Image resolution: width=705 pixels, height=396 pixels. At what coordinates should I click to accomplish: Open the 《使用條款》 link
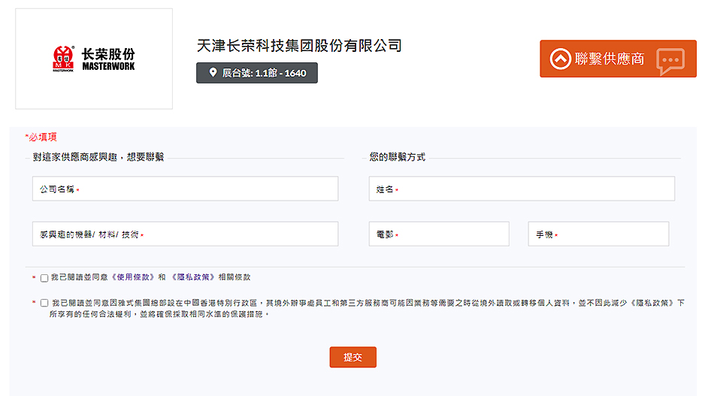[133, 277]
